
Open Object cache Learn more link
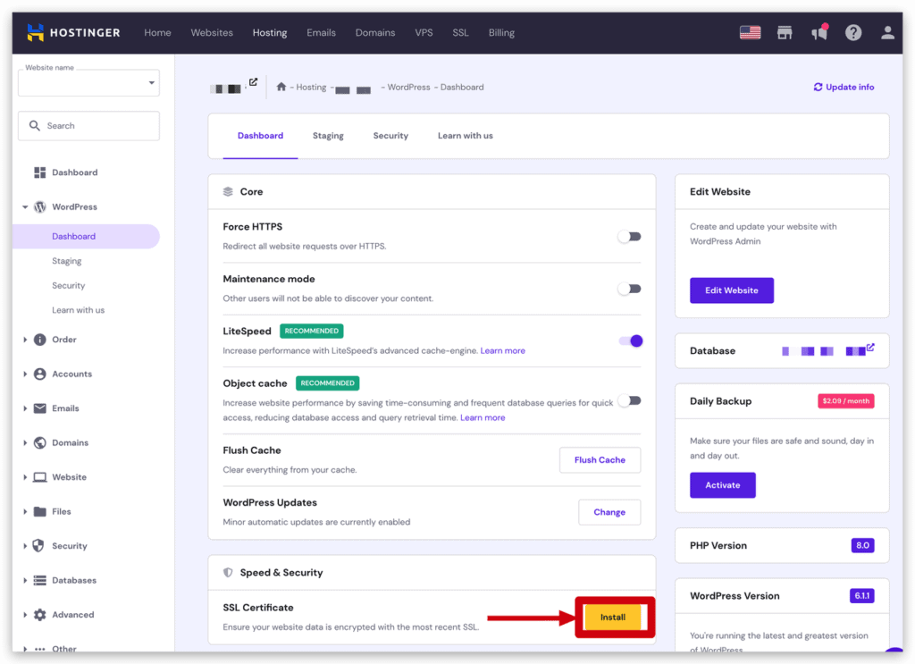click(483, 417)
